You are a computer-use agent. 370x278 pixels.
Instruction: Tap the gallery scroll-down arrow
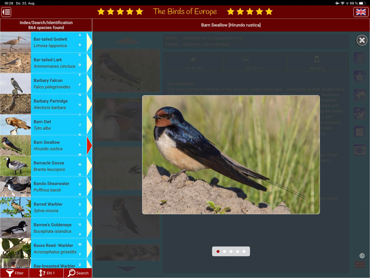(x=127, y=269)
